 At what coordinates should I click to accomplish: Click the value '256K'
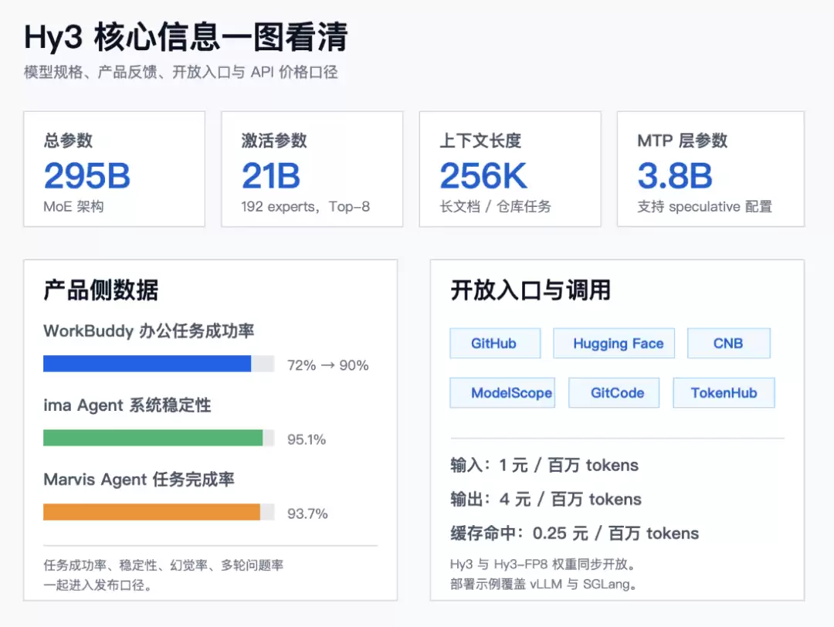(x=483, y=175)
